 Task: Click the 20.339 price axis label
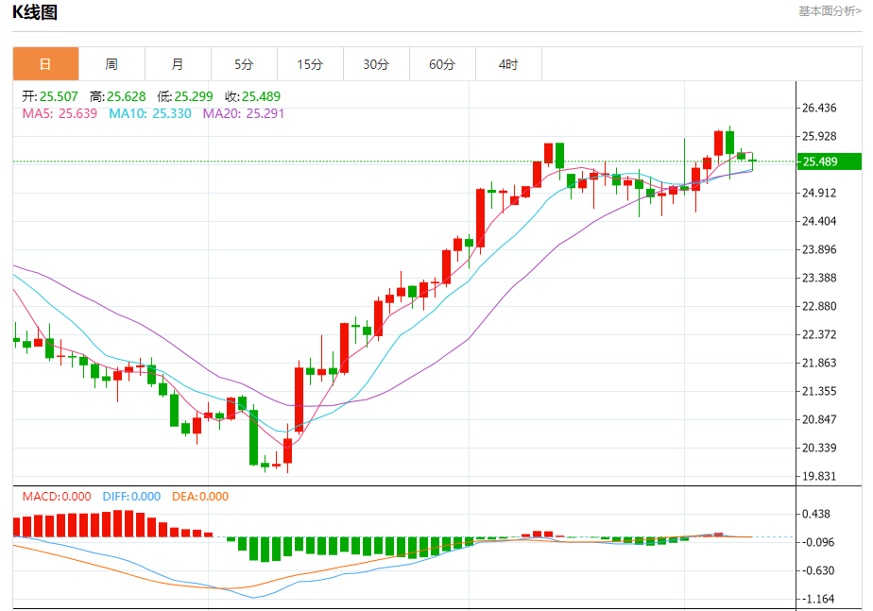(x=819, y=448)
